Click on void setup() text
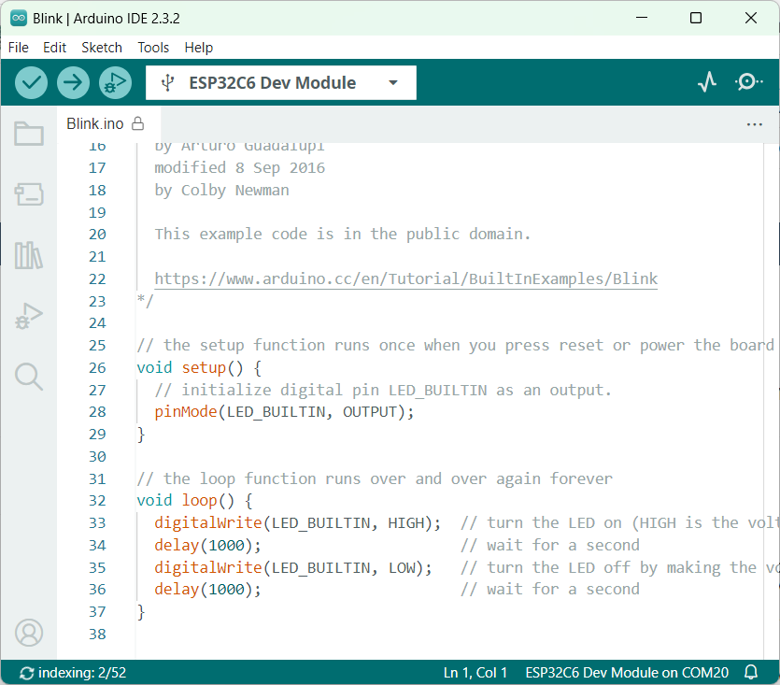The image size is (780, 685). (190, 368)
